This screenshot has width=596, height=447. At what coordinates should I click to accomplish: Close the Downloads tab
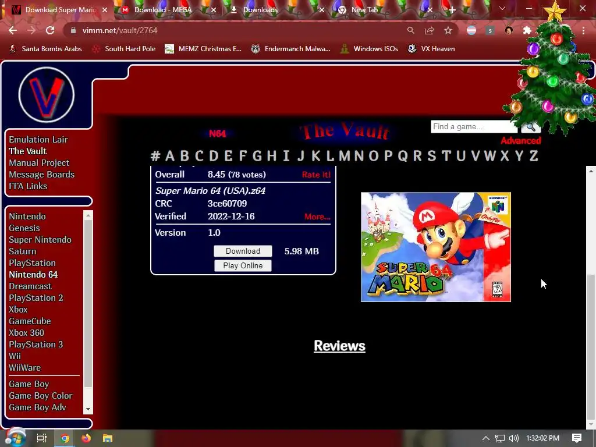[x=321, y=10]
